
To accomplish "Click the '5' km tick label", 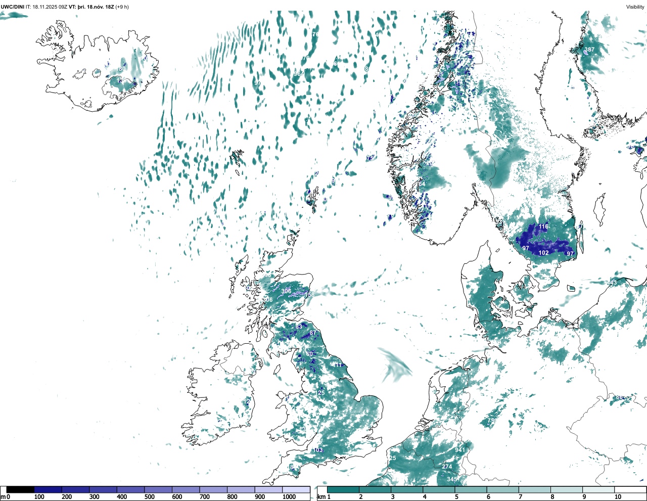I will (x=456, y=497).
